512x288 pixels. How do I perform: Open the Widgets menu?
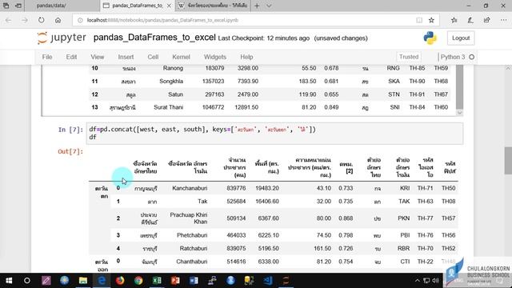[215, 57]
